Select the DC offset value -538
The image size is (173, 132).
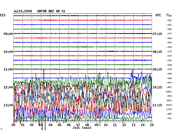[169, 96]
